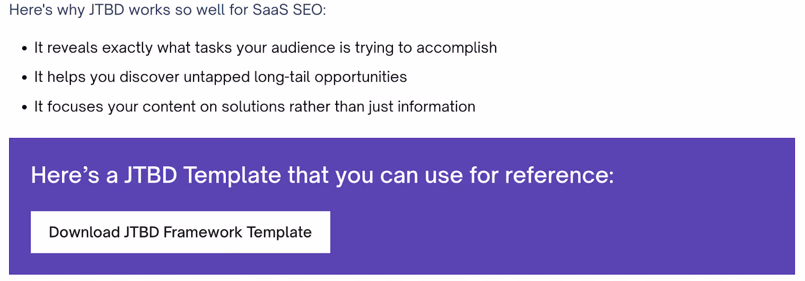Click the Download JTBD Framework Template button

180,232
